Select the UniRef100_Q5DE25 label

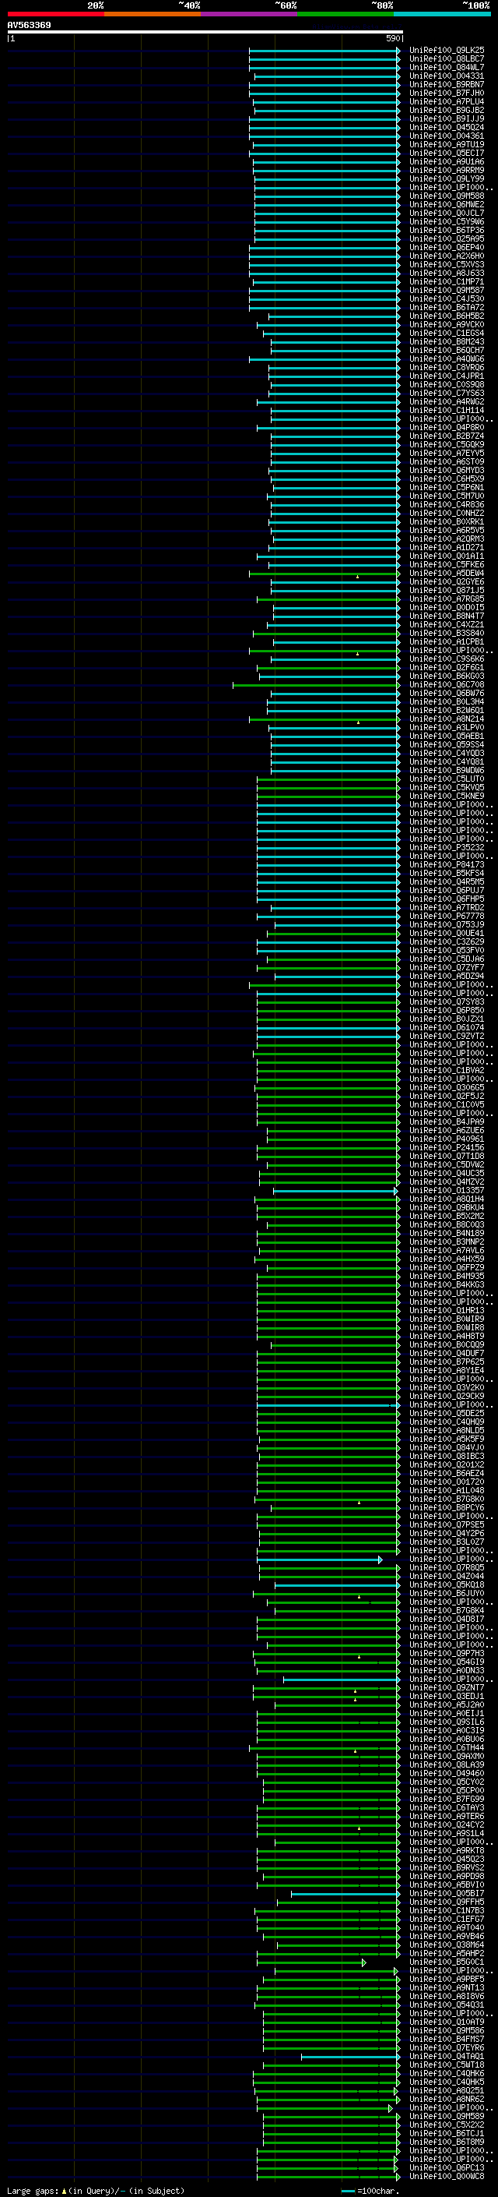click(446, 1413)
